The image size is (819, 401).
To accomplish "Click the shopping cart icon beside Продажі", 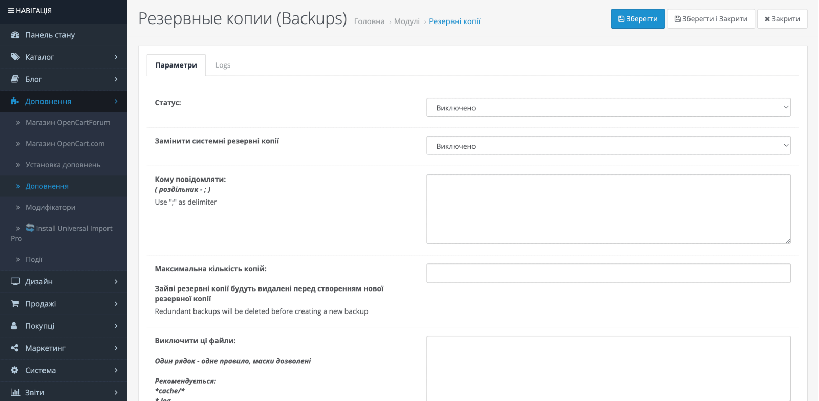I will [15, 304].
